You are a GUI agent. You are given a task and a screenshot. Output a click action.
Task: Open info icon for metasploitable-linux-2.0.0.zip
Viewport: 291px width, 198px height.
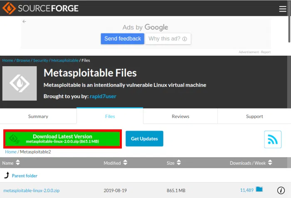point(281,190)
